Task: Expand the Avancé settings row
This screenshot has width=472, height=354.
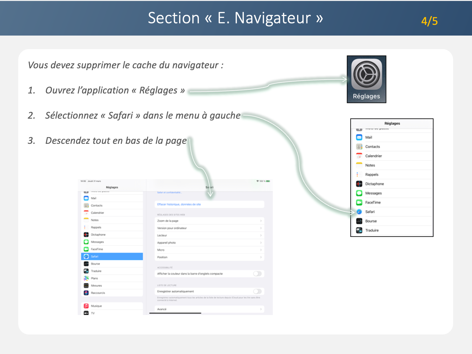Action: click(x=209, y=309)
